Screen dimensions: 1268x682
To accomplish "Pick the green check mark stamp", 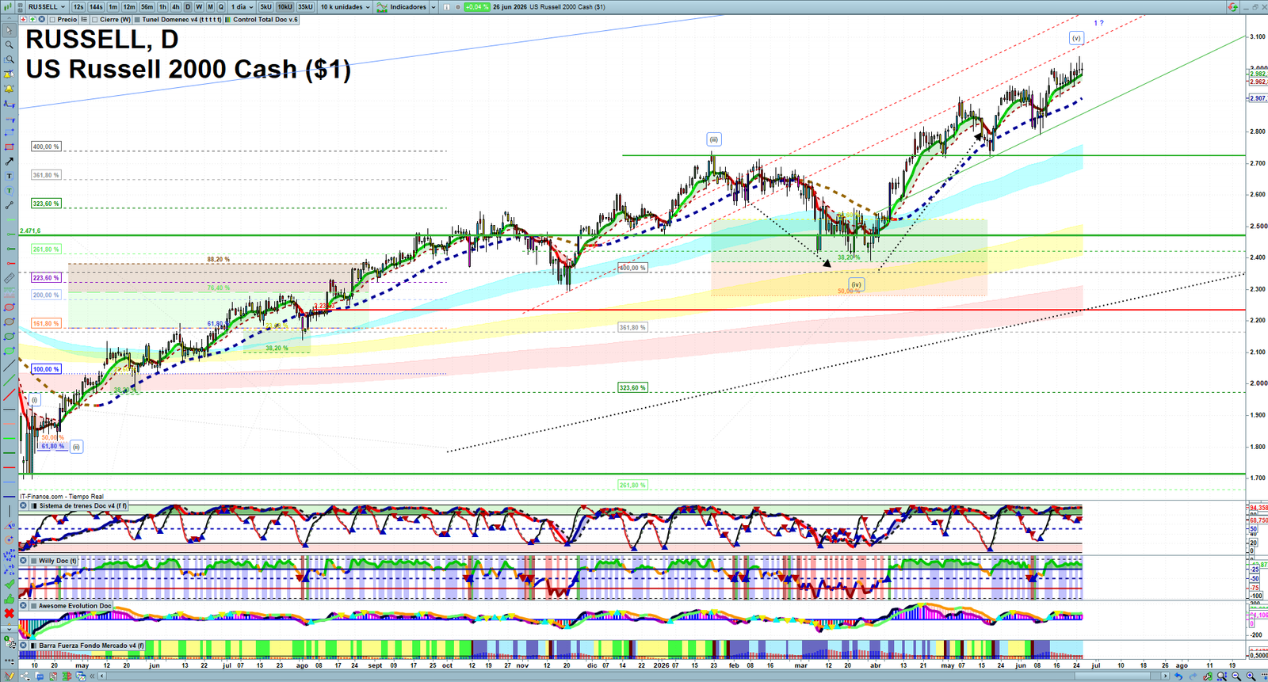I will [x=10, y=584].
